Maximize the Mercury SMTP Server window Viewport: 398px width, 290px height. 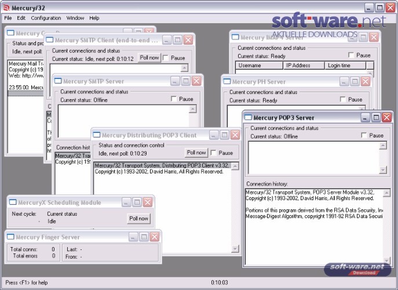click(x=185, y=81)
